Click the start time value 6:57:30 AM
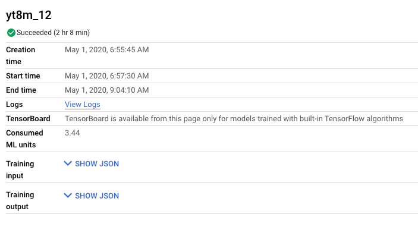The width and height of the screenshot is (418, 227). click(x=106, y=76)
